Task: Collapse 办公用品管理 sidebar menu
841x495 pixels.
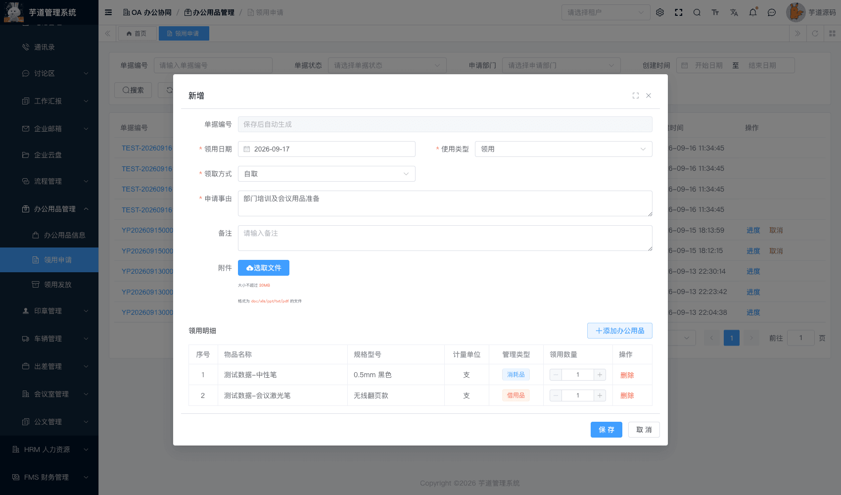Action: click(49, 209)
